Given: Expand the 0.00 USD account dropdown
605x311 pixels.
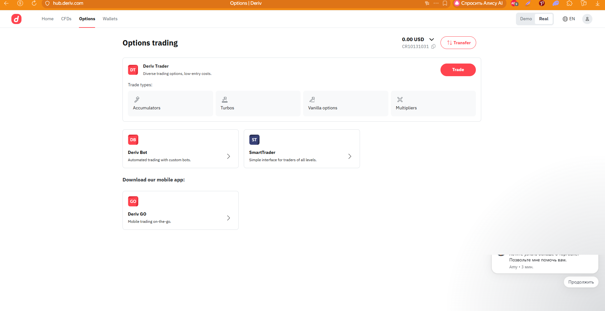Looking at the screenshot, I should tap(431, 40).
